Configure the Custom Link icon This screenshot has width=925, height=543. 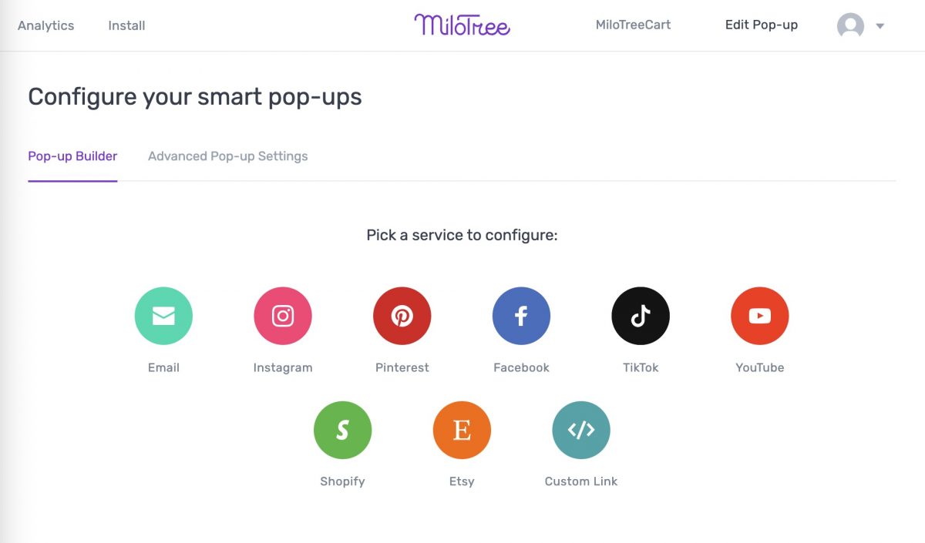581,430
